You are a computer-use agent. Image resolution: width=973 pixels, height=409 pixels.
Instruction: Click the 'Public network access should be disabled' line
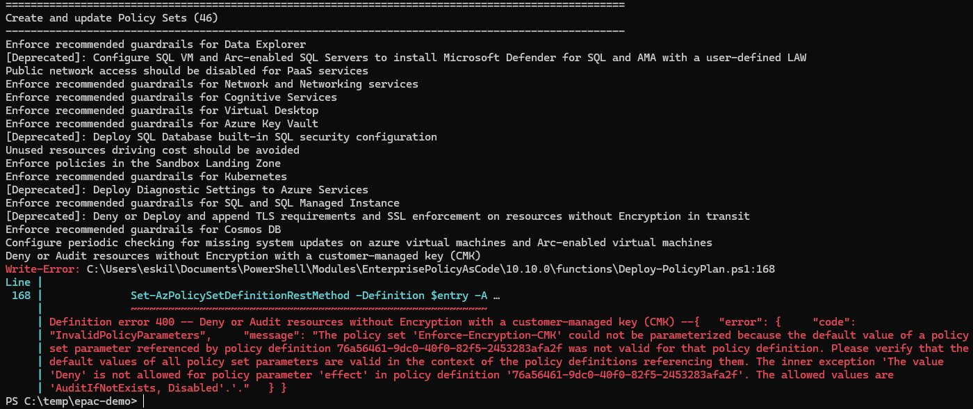pos(187,71)
